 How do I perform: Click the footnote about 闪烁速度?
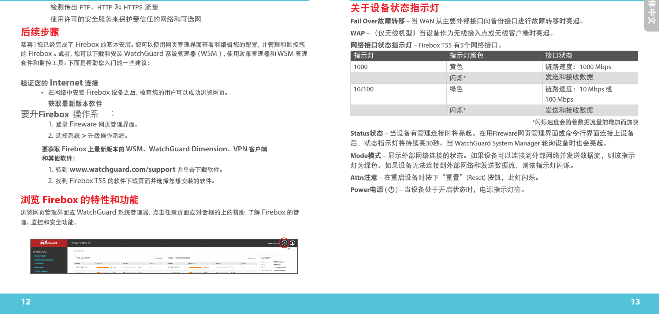click(x=585, y=122)
